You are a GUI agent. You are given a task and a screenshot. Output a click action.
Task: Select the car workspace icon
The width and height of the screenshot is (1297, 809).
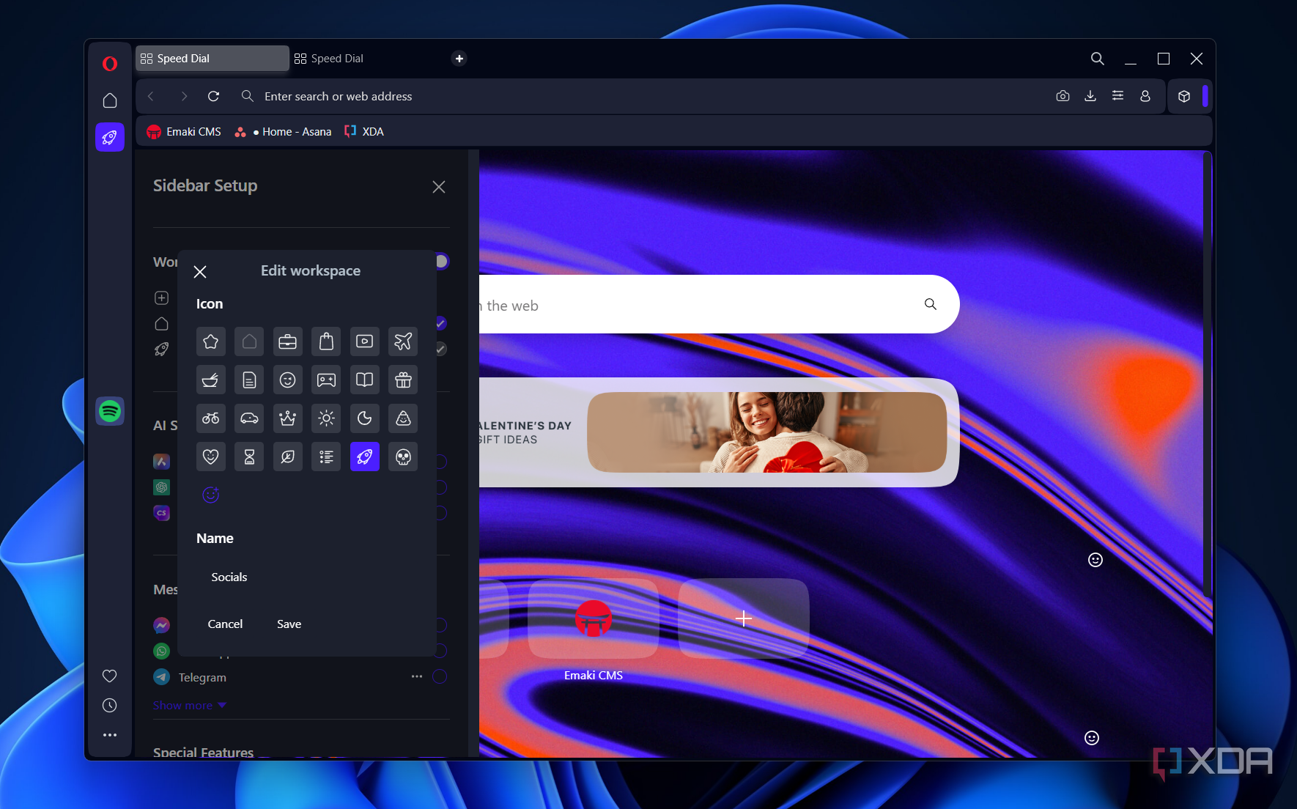click(x=249, y=418)
